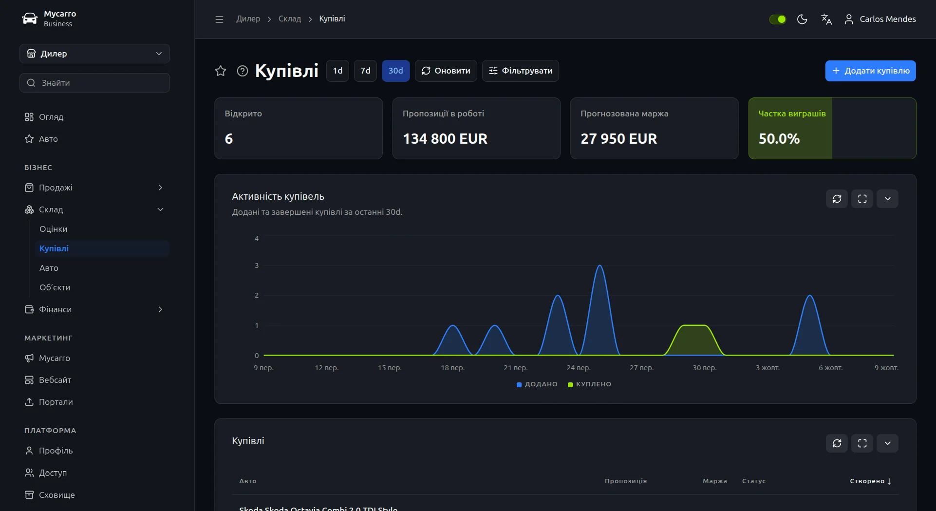This screenshot has width=936, height=511.
Task: Expand the Продажі sidebar section
Action: point(94,188)
